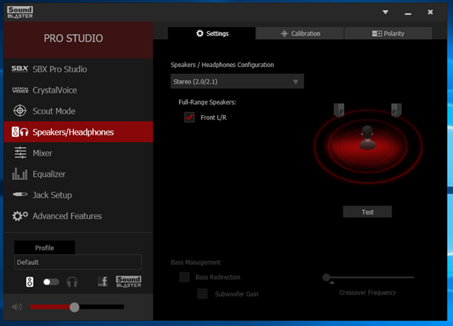Click the CrystalVoice logo icon

pos(20,90)
